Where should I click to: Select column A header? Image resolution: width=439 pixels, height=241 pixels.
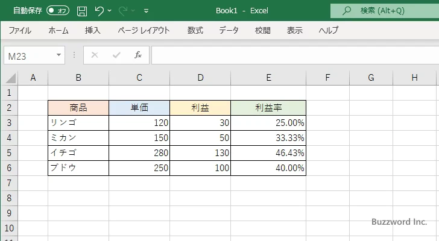33,78
